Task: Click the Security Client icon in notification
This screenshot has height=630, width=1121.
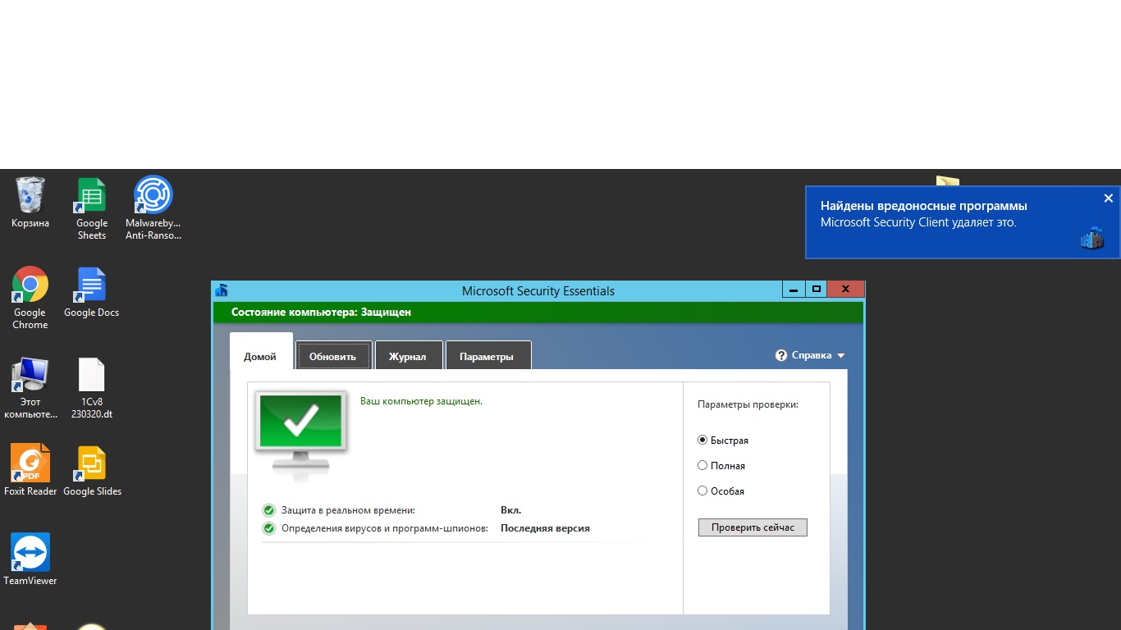Action: click(1092, 238)
